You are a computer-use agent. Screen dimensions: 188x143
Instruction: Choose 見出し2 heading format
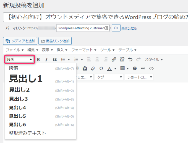[x=41, y=90]
